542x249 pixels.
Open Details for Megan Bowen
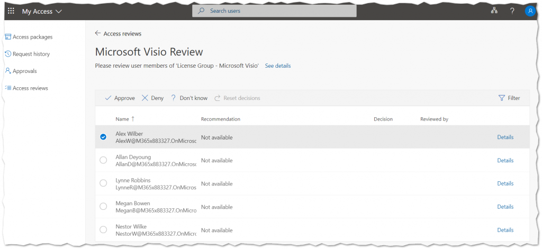tap(505, 207)
